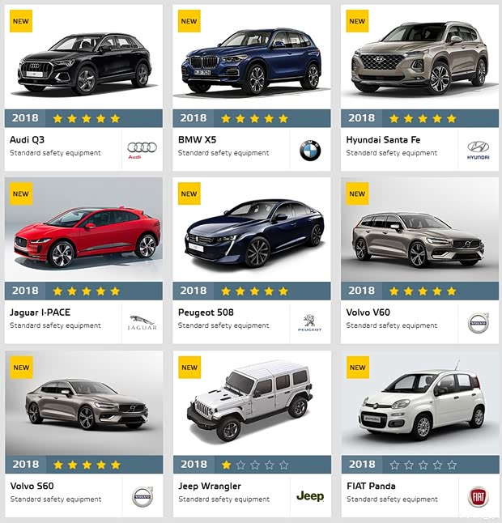
Task: Click the Jaguar leaping cat logo
Action: [142, 323]
